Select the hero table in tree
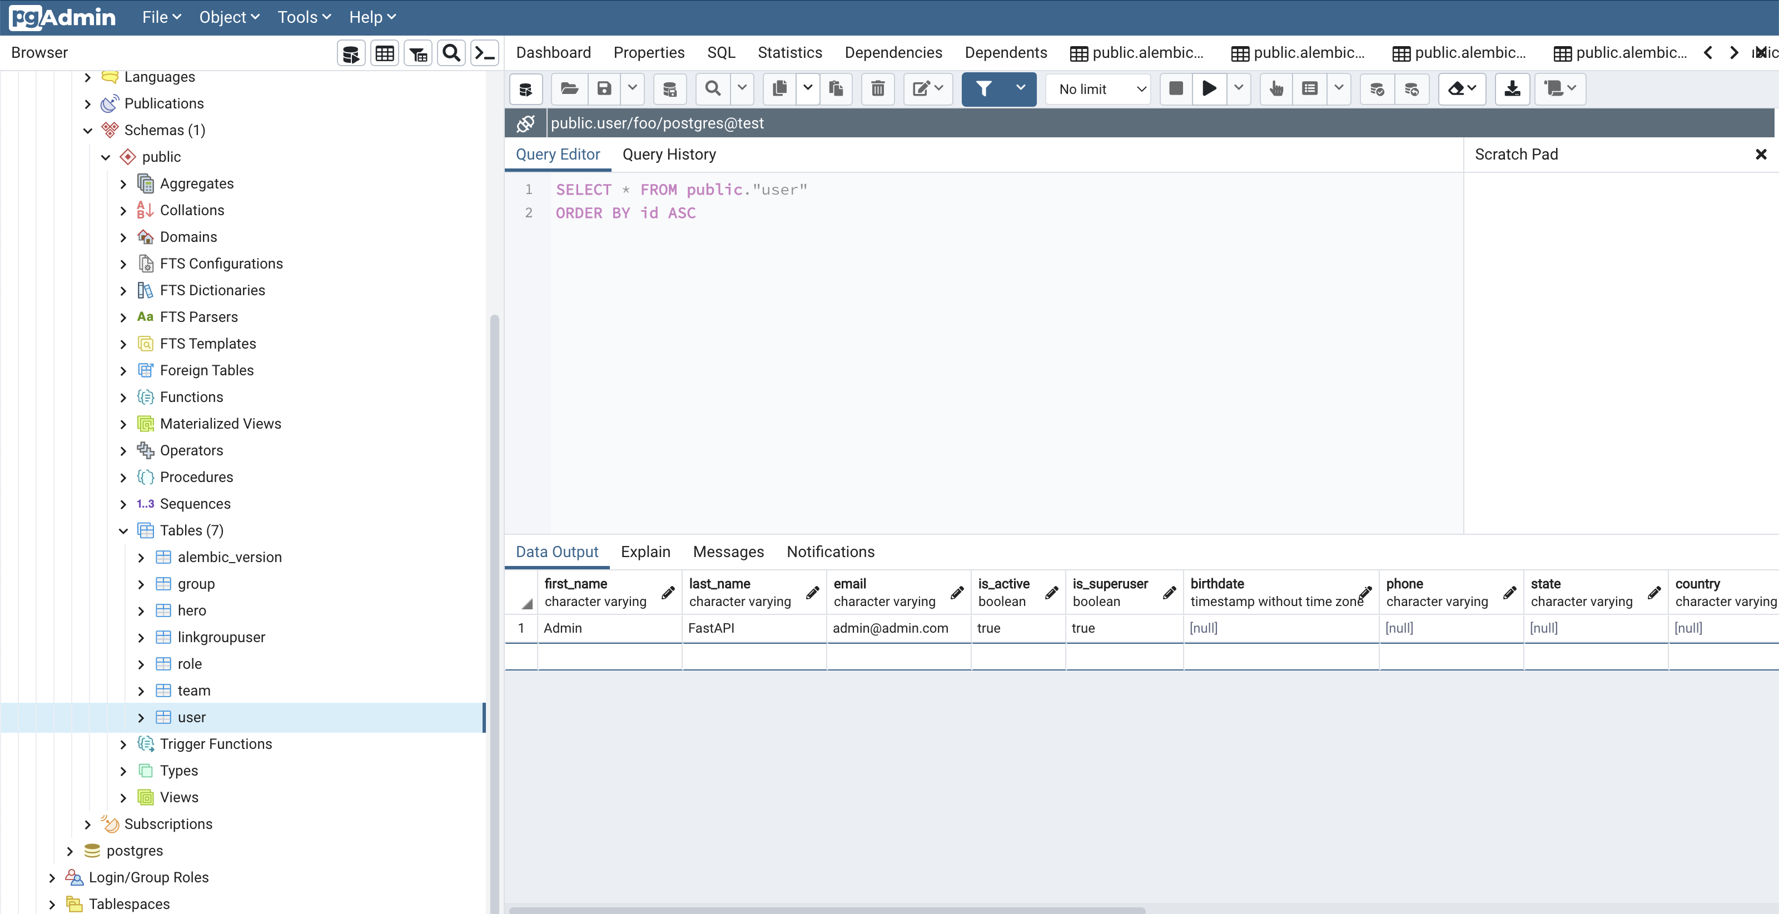This screenshot has height=914, width=1779. (192, 610)
